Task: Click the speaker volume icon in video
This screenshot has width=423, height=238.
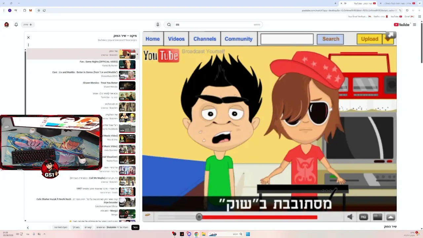Action: pos(350,217)
